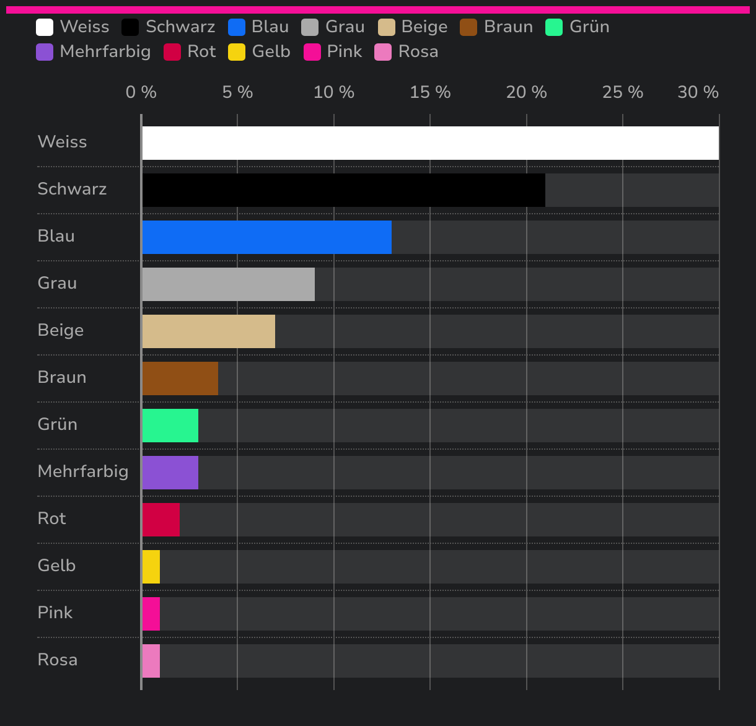Select the gray Grau bar
Screen dimensions: 756x726
coord(229,284)
